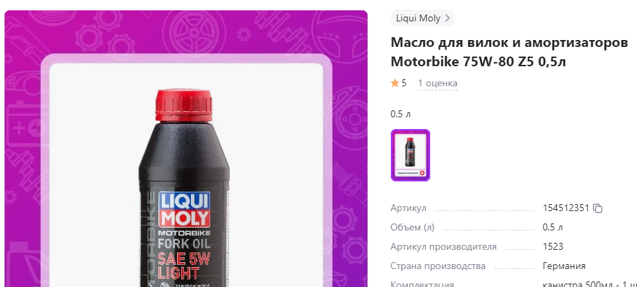Click the 'Комплектация' specification label
This screenshot has height=287, width=637.
[422, 284]
